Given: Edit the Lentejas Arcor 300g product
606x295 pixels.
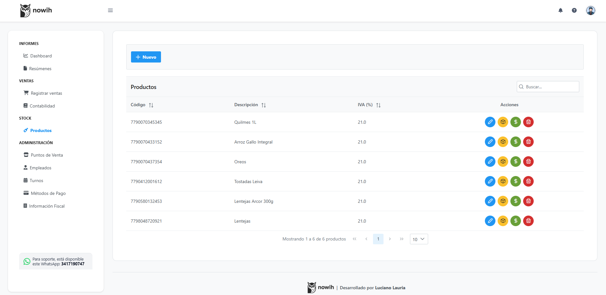Looking at the screenshot, I should point(490,201).
